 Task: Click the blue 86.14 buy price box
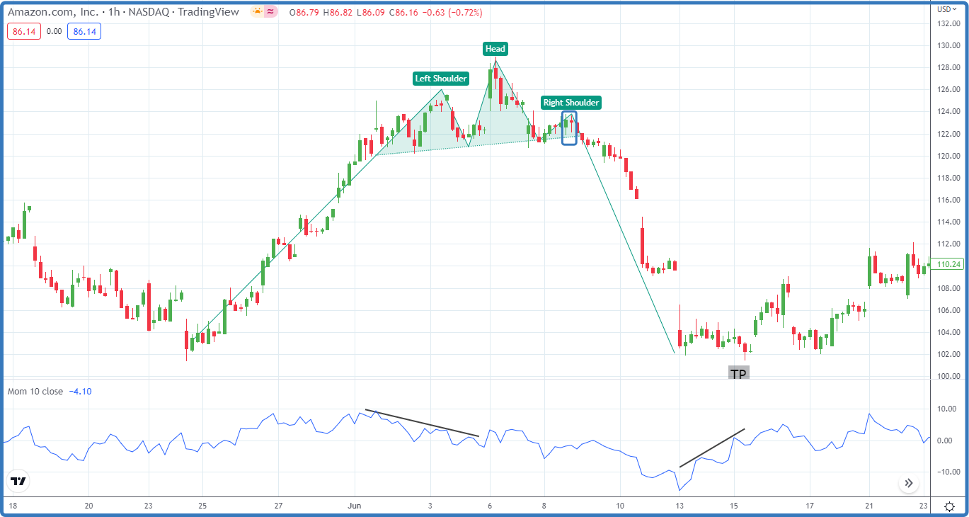[84, 31]
